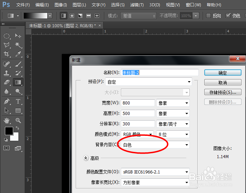Click the foreground color swatch
The height and width of the screenshot is (193, 246).
pos(9,131)
